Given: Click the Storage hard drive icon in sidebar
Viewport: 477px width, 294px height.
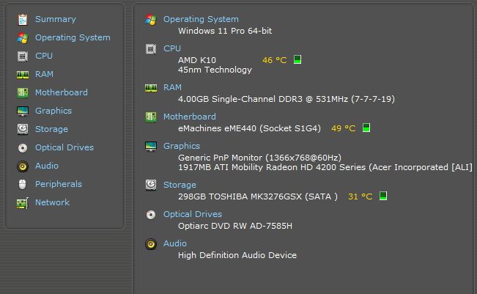Looking at the screenshot, I should [23, 129].
